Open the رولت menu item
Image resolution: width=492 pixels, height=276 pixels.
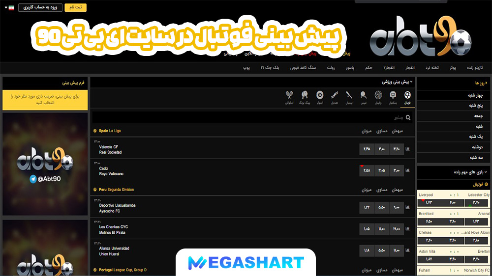click(x=331, y=68)
